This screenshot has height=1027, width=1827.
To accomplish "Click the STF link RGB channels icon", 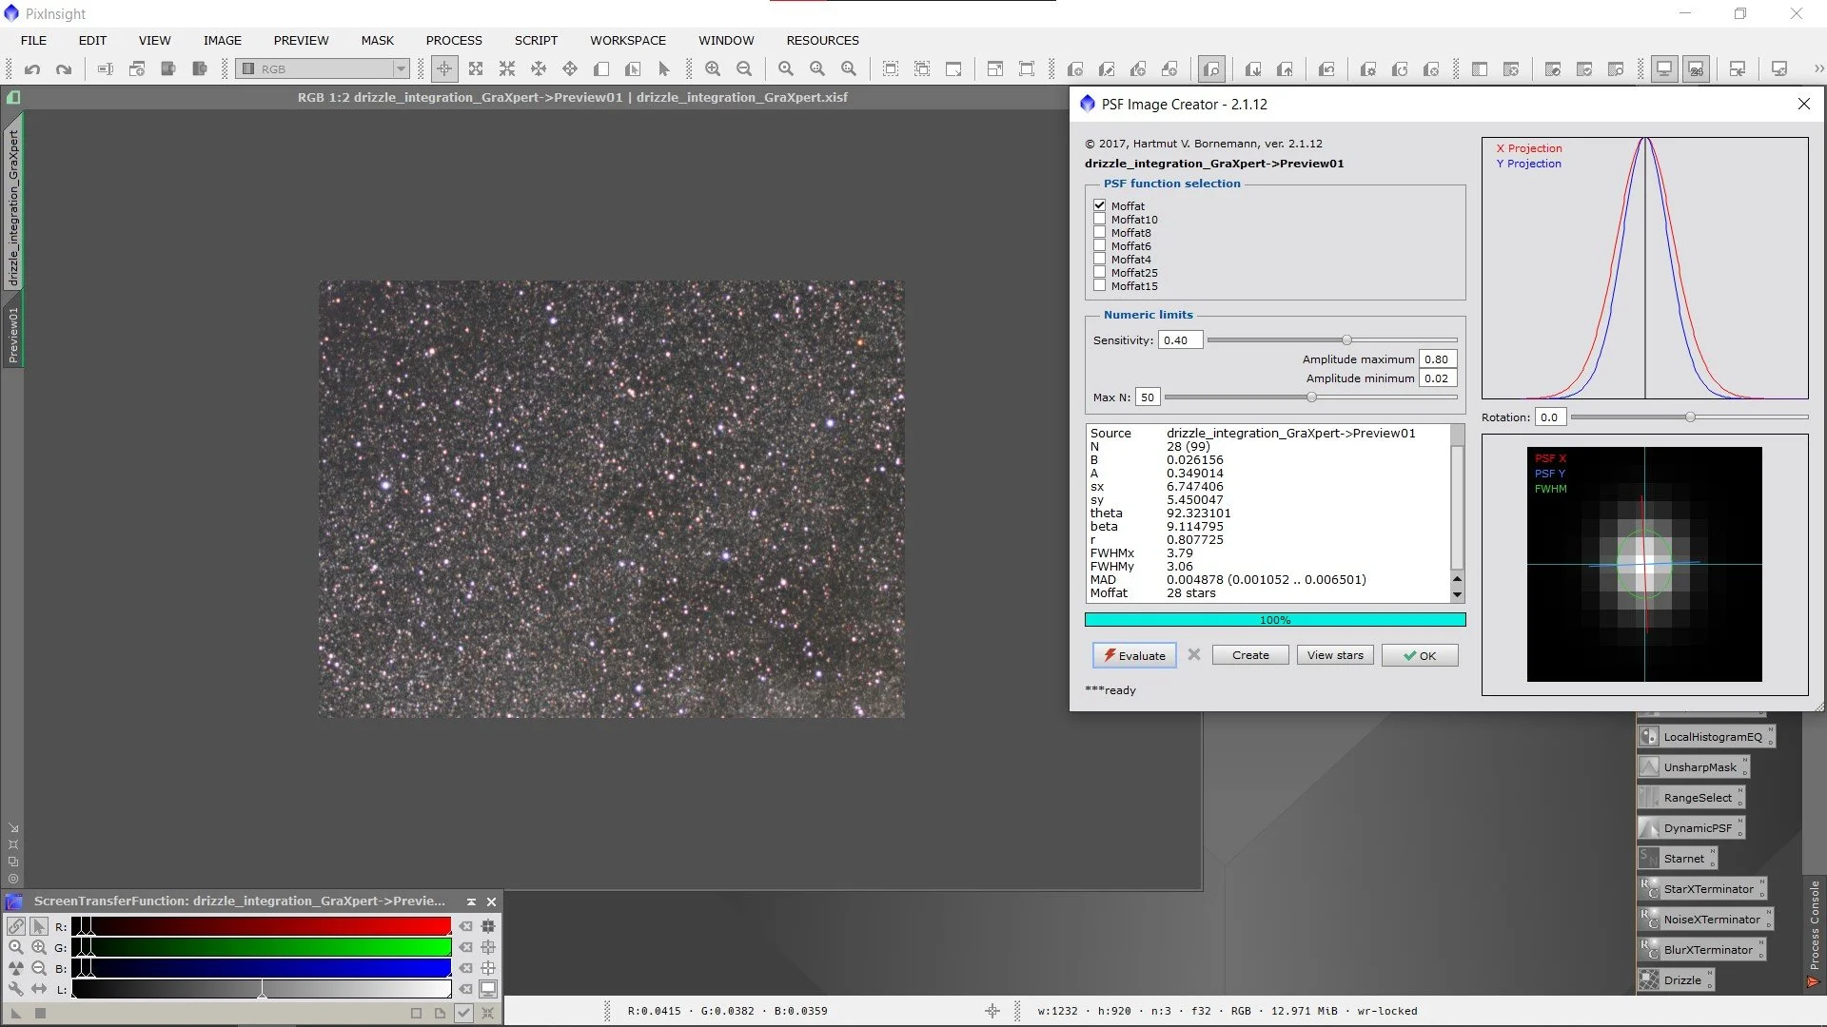I will (16, 926).
